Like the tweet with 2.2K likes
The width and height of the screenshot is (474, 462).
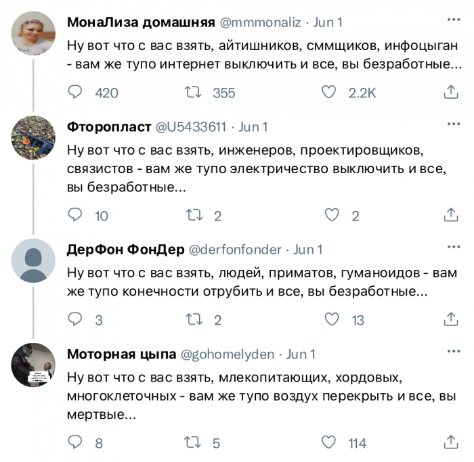tap(330, 92)
